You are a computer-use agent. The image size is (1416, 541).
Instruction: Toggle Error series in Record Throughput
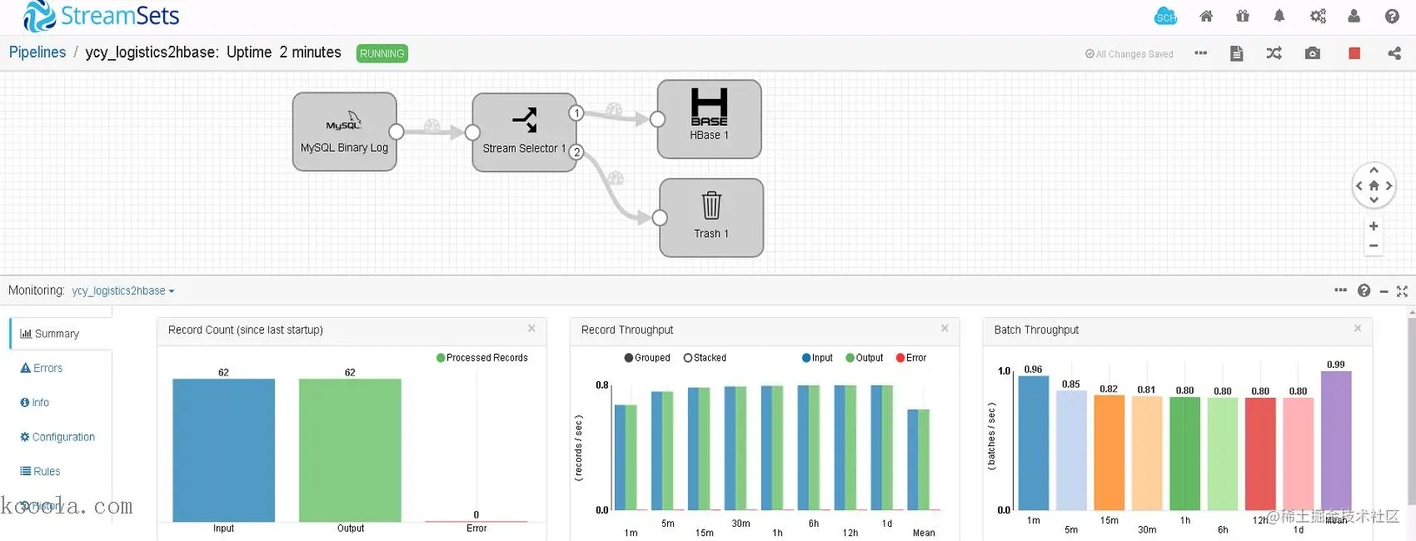[911, 358]
